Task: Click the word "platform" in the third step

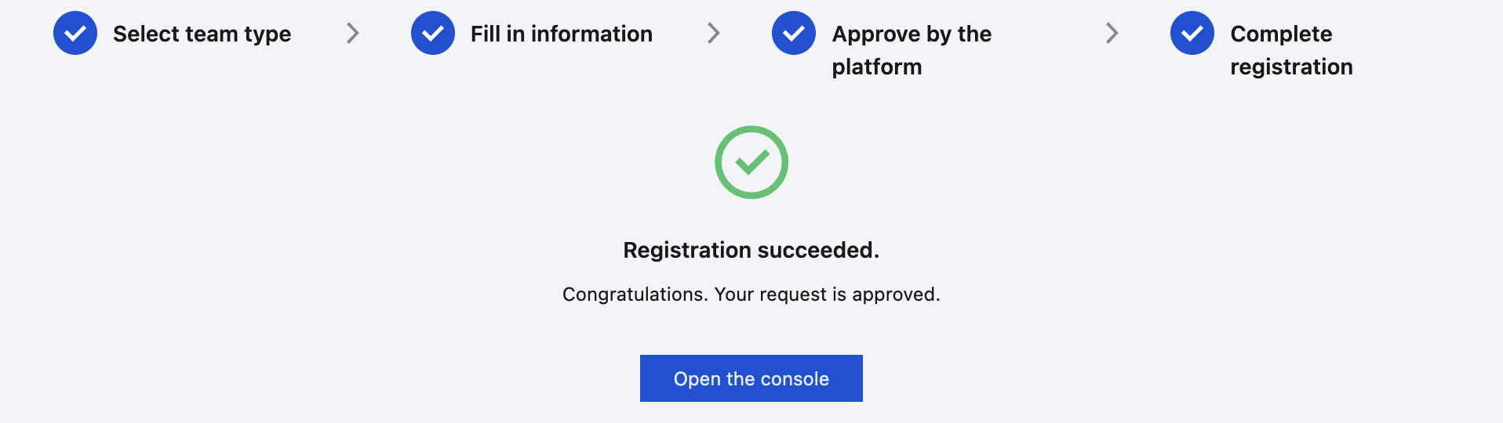Action: point(877,67)
